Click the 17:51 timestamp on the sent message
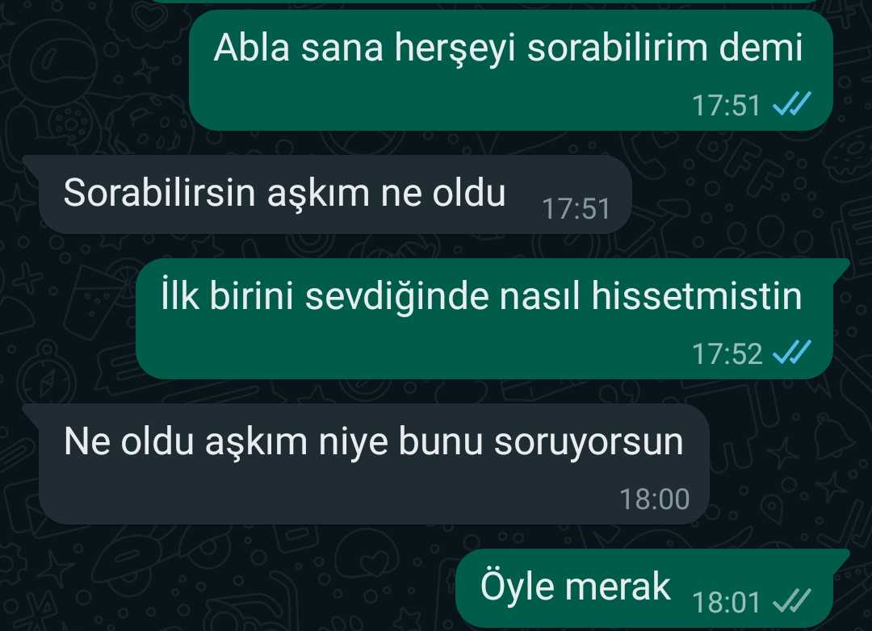The height and width of the screenshot is (631, 872). click(726, 105)
